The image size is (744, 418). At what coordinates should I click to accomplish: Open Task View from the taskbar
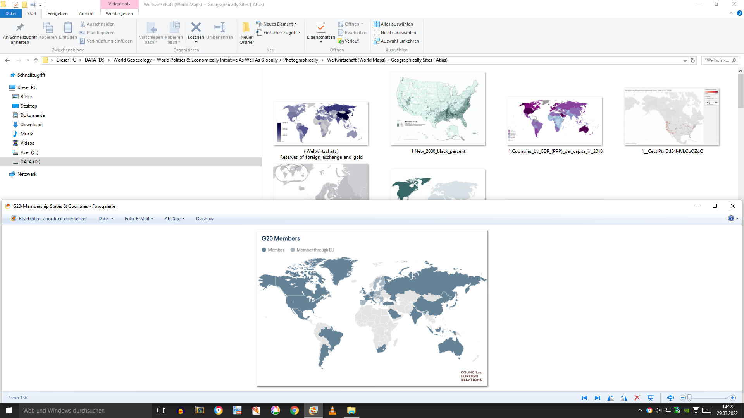161,410
